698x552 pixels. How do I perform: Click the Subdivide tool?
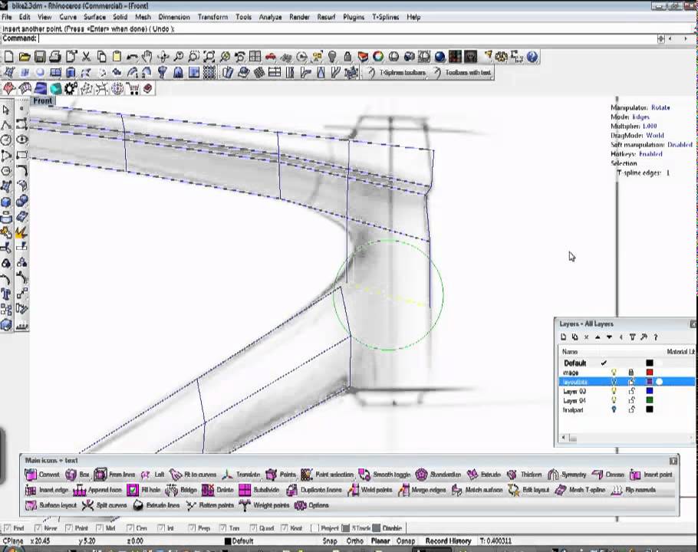pyautogui.click(x=259, y=490)
